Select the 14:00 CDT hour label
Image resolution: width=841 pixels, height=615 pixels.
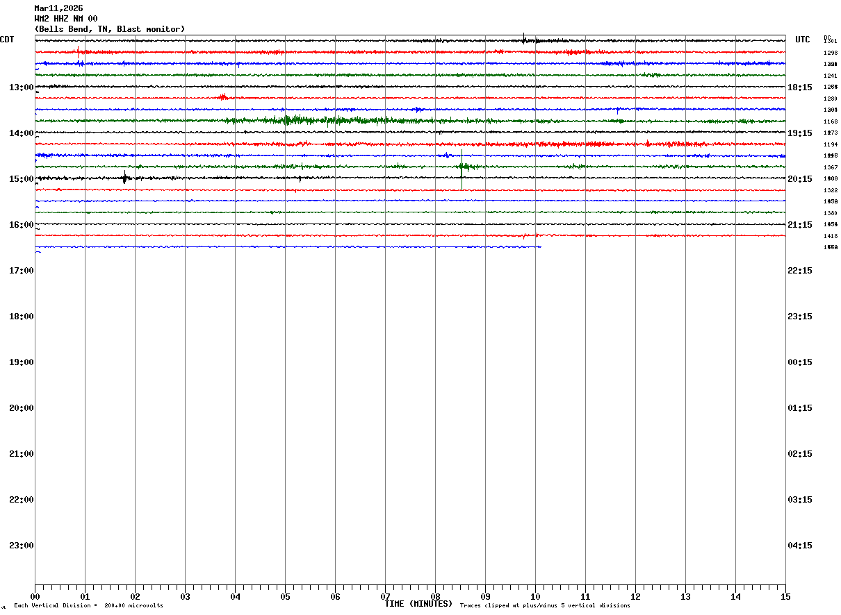tap(22, 133)
